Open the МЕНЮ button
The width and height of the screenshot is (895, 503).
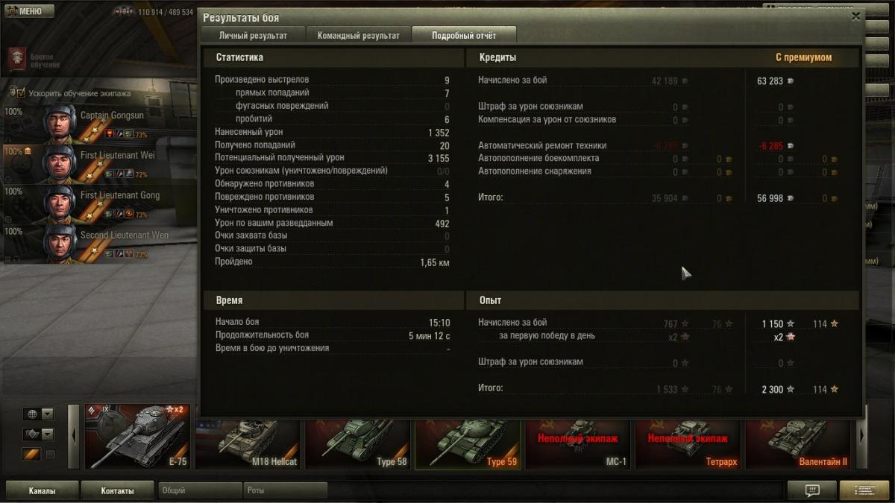(x=29, y=11)
